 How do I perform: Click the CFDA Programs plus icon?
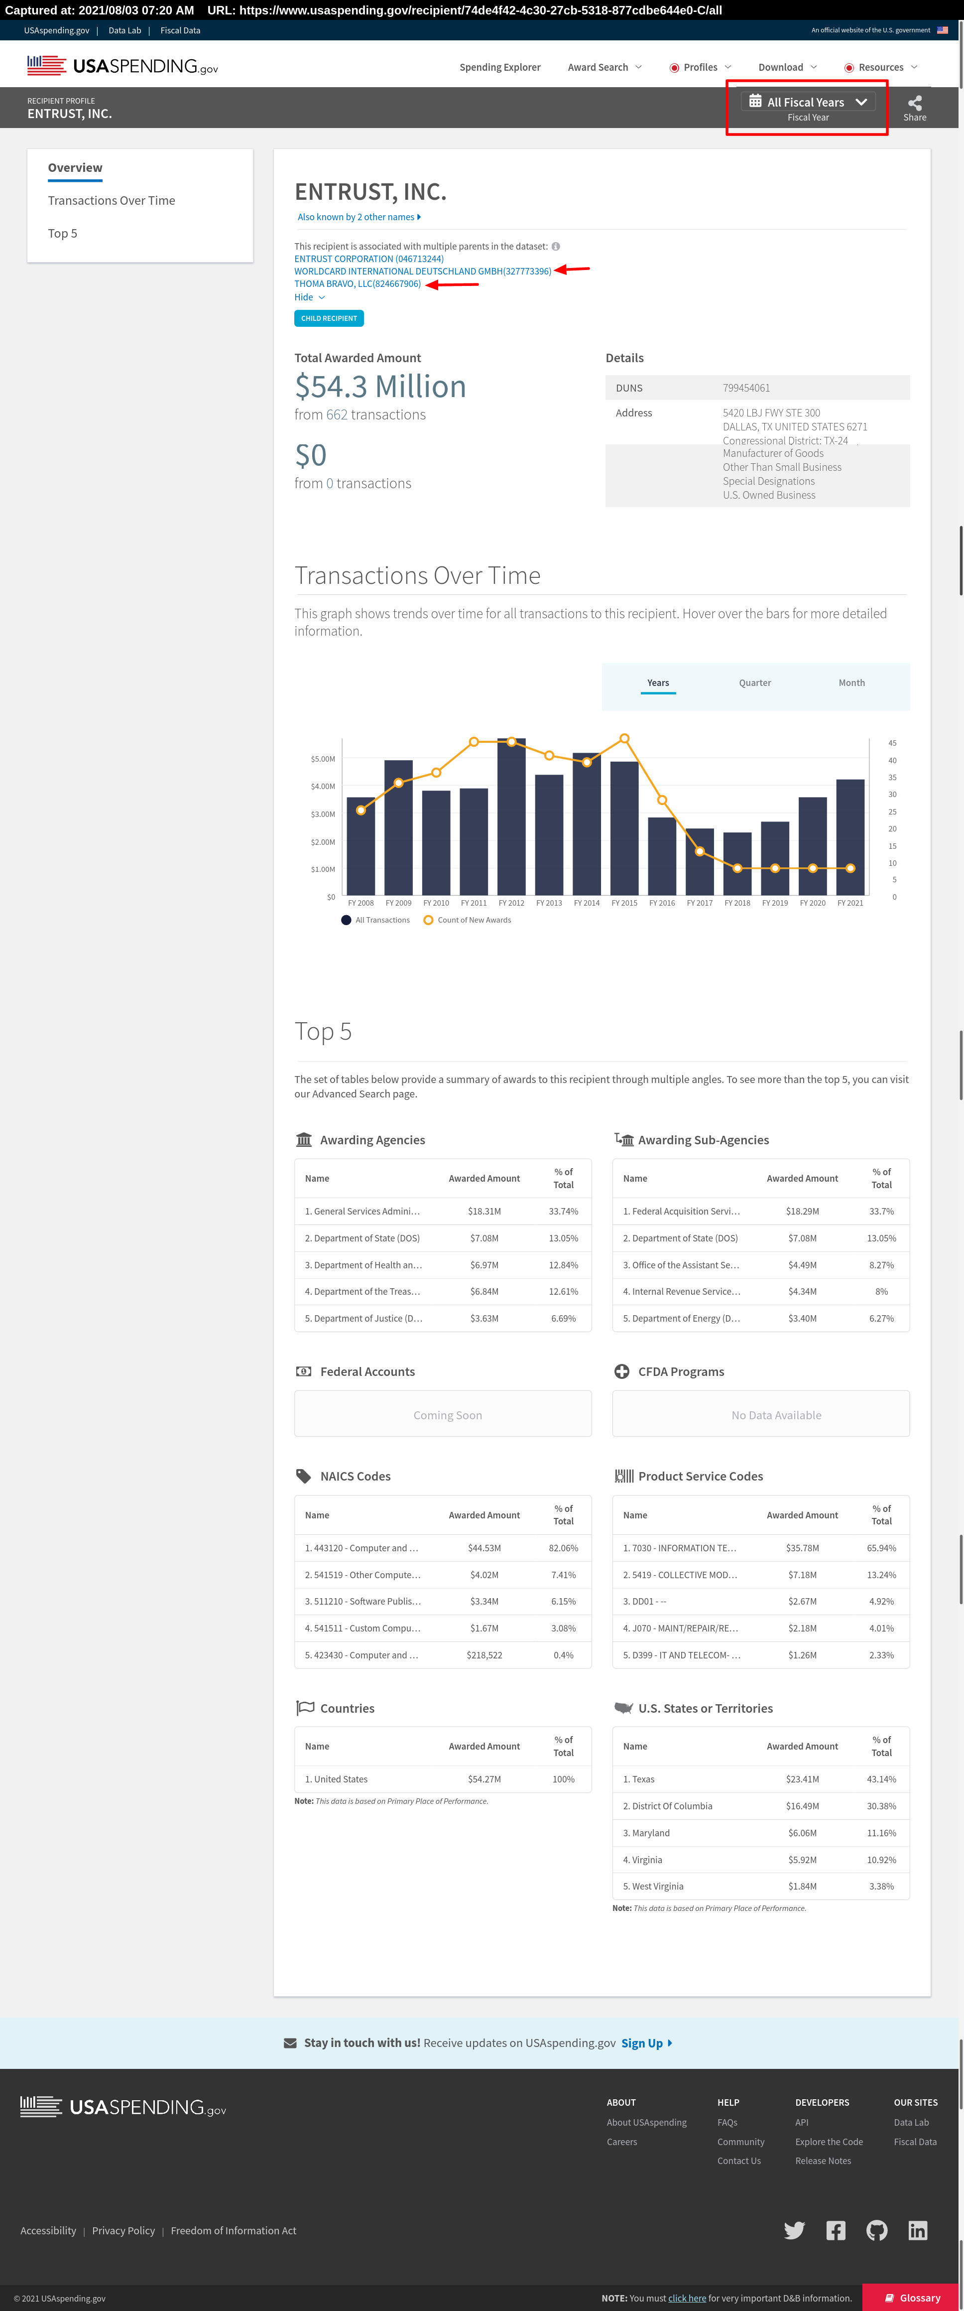tap(621, 1371)
